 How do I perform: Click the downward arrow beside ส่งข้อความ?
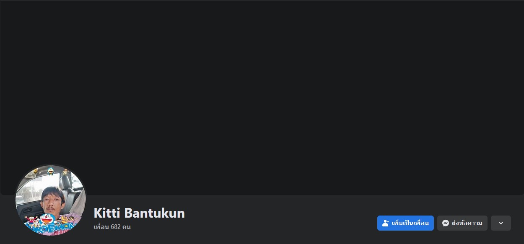[x=501, y=223]
